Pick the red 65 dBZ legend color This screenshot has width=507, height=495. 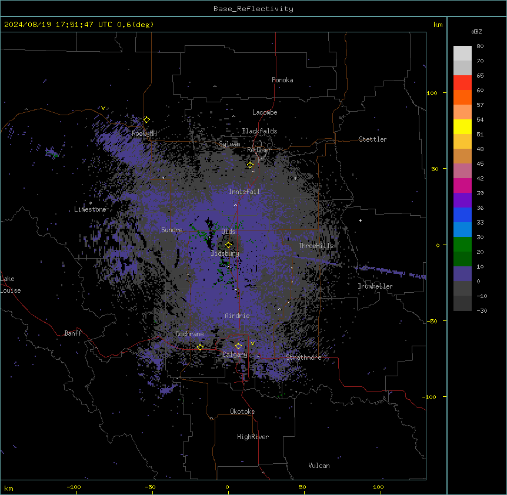(462, 82)
